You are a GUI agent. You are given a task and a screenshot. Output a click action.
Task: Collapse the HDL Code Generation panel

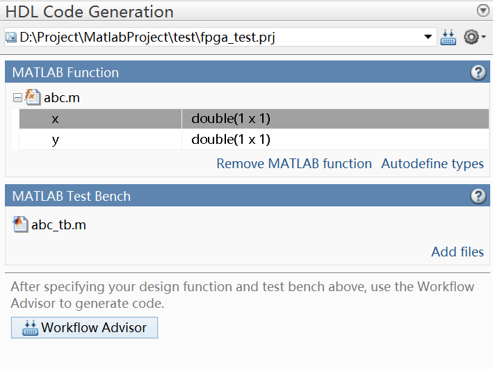tap(483, 10)
